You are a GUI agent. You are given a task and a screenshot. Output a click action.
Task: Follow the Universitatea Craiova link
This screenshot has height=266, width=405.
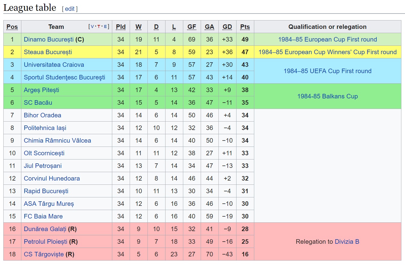54,65
